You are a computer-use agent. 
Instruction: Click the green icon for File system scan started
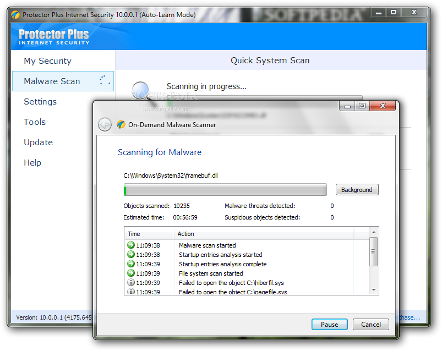(131, 273)
